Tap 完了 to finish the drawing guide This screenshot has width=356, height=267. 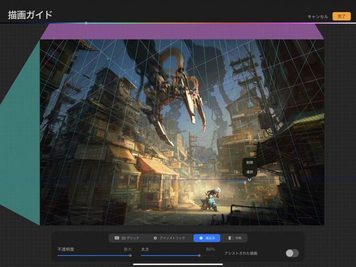pyautogui.click(x=342, y=16)
